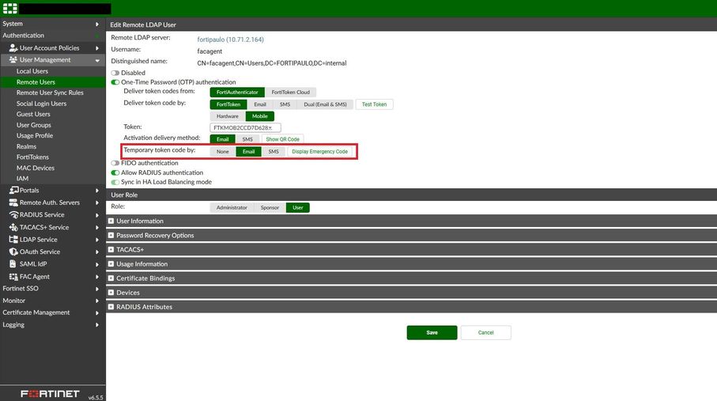This screenshot has height=401, width=717.
Task: Click the User Management people icon
Action: coord(13,59)
